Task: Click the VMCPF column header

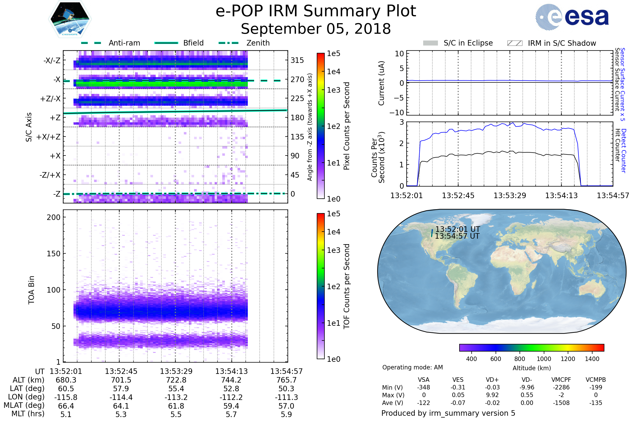Action: point(561,380)
